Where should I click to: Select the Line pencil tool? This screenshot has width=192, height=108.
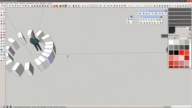pos(1,19)
